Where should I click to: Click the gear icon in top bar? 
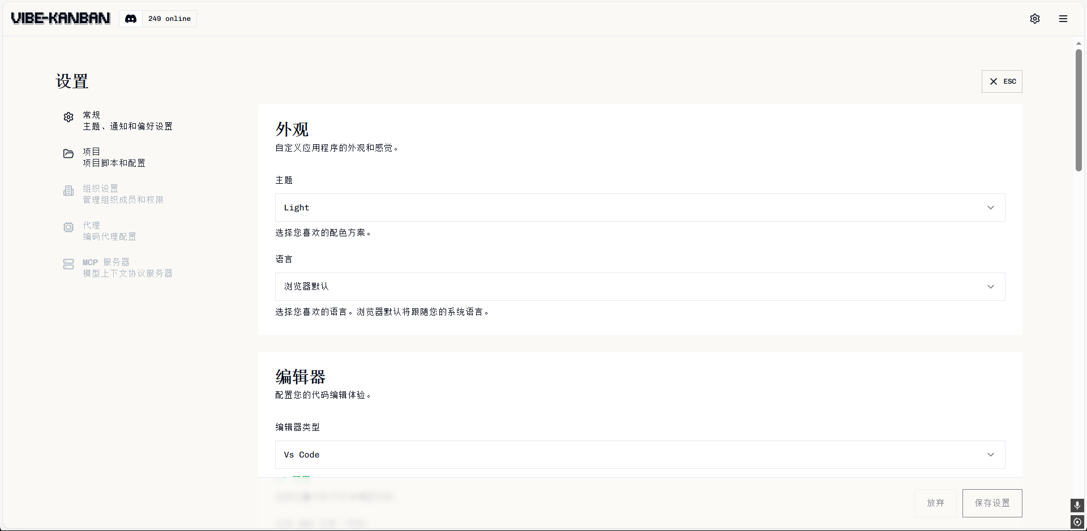click(x=1035, y=19)
